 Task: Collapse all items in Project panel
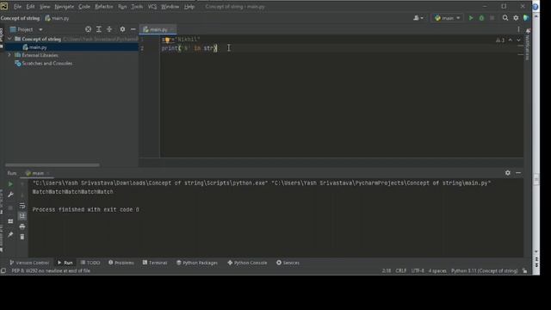pyautogui.click(x=109, y=29)
